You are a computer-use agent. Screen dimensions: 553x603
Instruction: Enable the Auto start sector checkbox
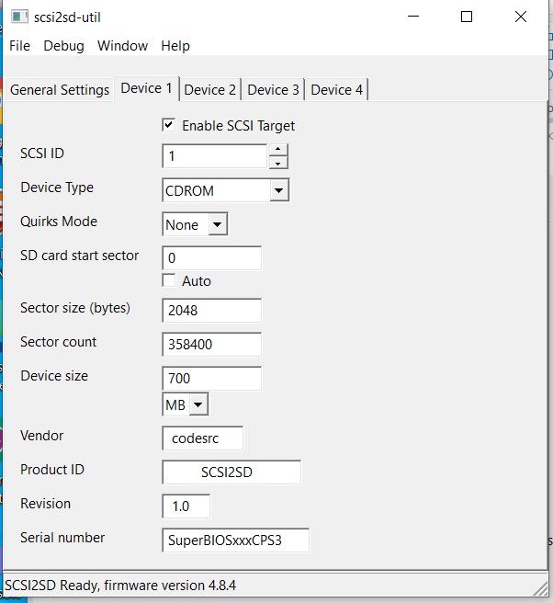pyautogui.click(x=169, y=280)
